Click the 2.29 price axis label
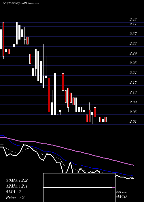The image size is (144, 202). click(x=133, y=53)
